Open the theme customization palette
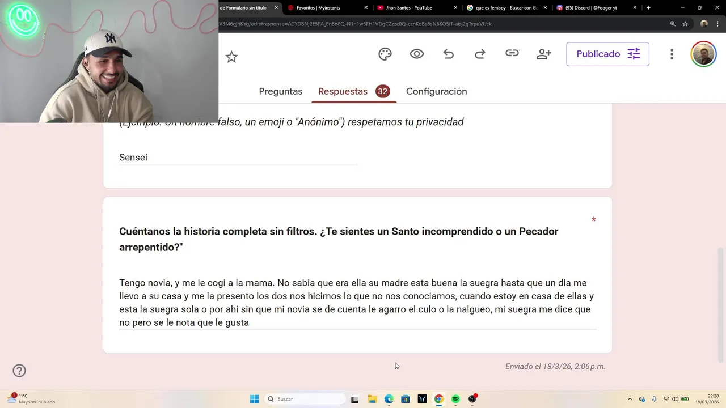This screenshot has height=408, width=726. point(385,54)
